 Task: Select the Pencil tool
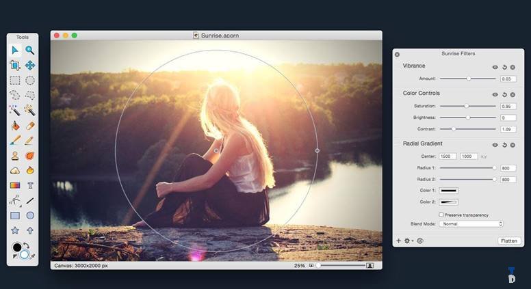point(30,140)
